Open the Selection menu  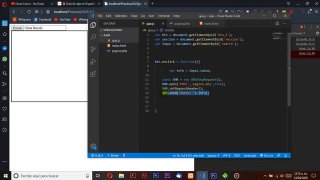[121, 16]
